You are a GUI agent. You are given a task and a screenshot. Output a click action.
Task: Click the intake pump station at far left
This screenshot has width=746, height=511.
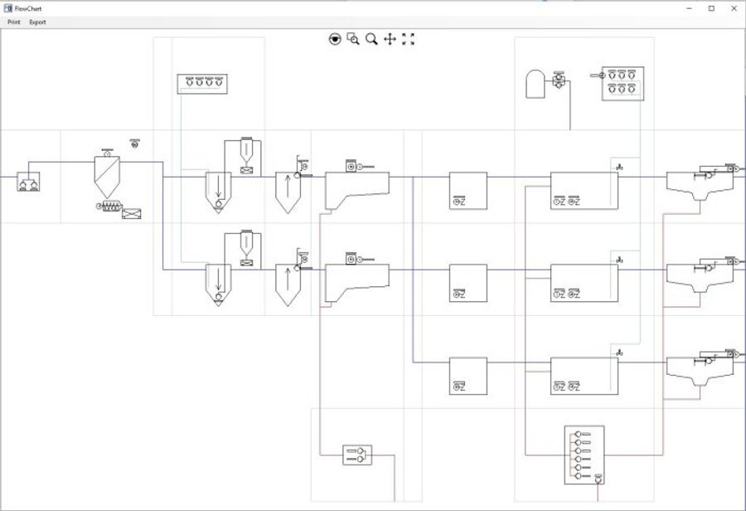click(28, 181)
